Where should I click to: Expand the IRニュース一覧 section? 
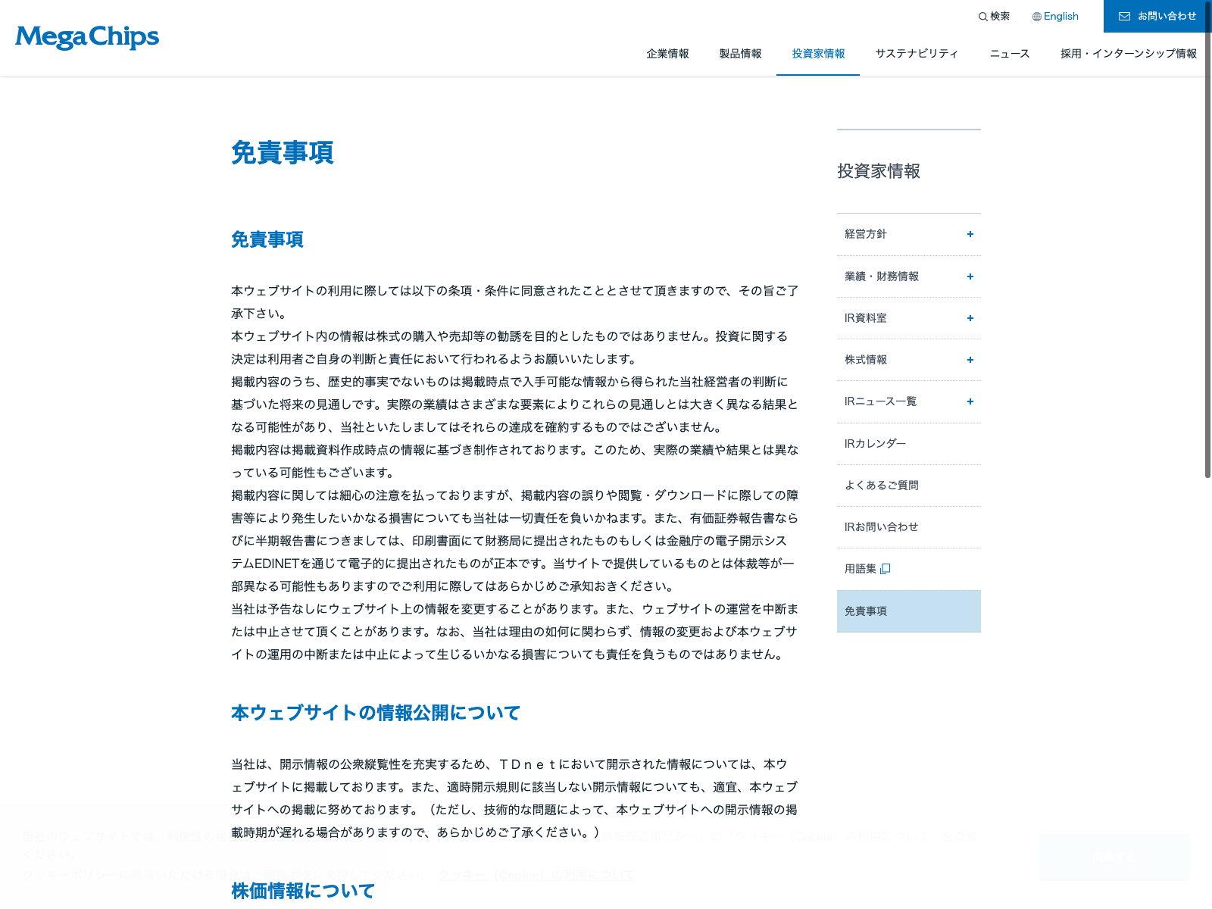[970, 401]
